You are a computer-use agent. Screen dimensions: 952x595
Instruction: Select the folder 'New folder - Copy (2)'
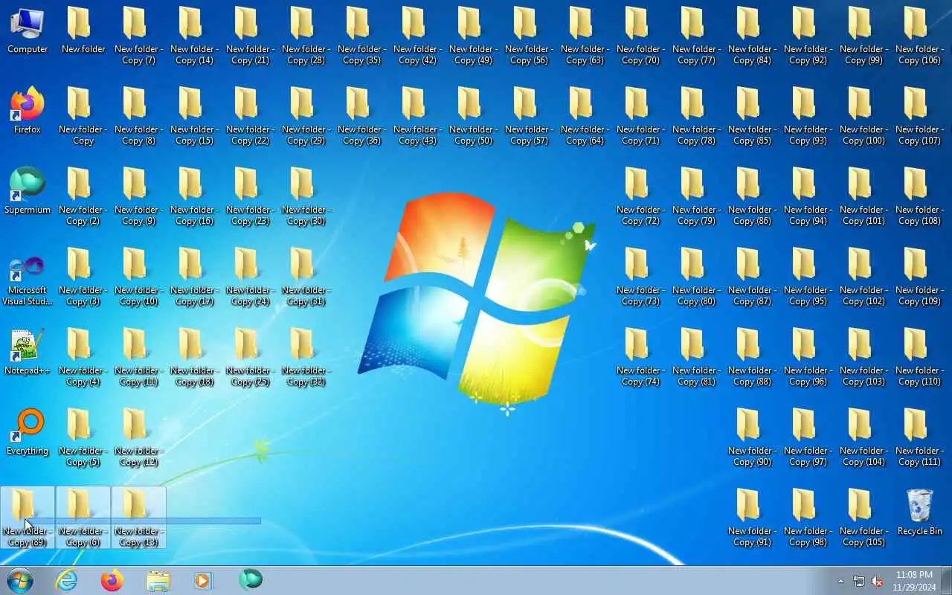[83, 196]
